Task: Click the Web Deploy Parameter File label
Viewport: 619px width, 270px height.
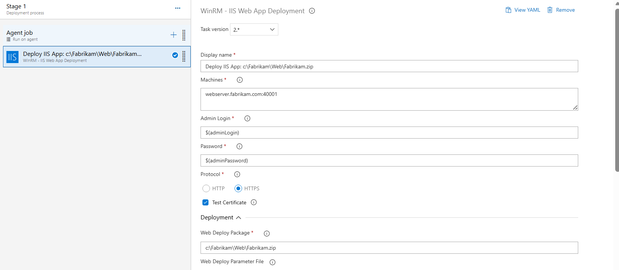Action: click(232, 261)
